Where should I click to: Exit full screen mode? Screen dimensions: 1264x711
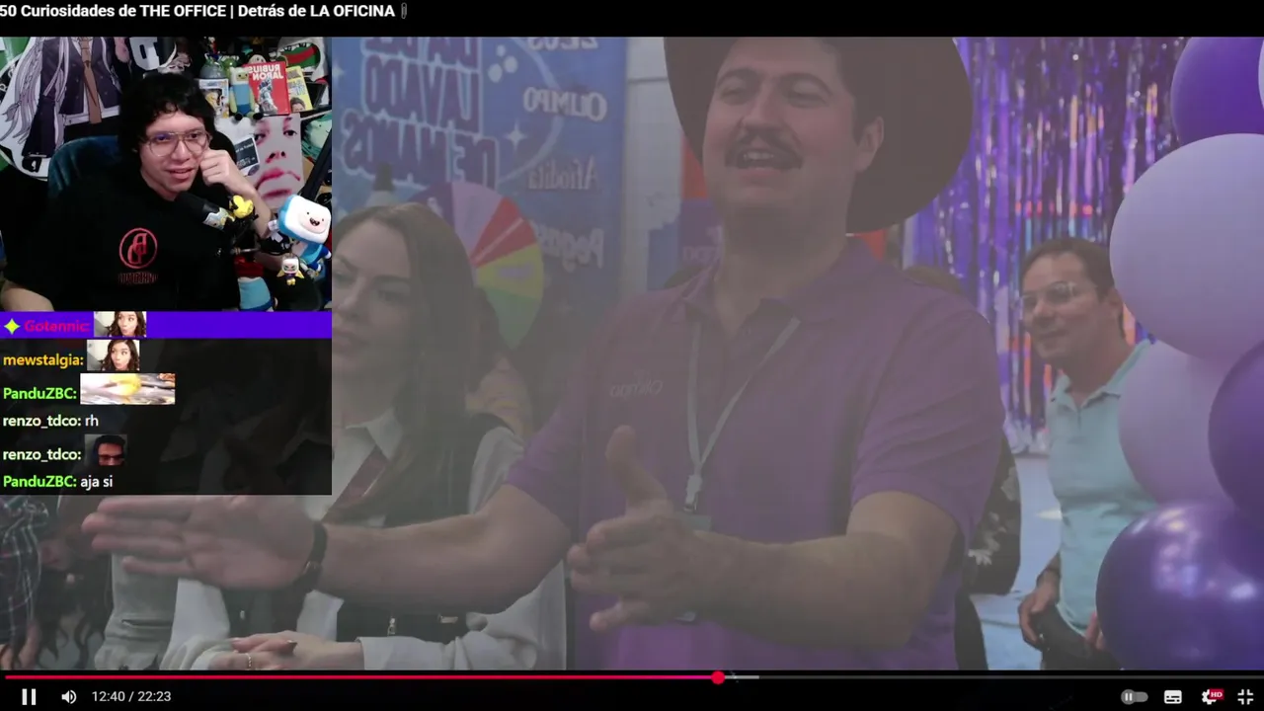click(1245, 696)
